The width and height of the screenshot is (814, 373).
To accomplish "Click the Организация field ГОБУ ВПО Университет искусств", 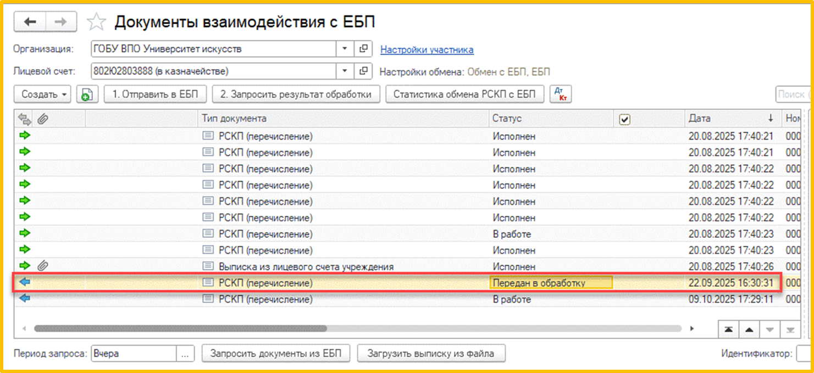I will 214,49.
